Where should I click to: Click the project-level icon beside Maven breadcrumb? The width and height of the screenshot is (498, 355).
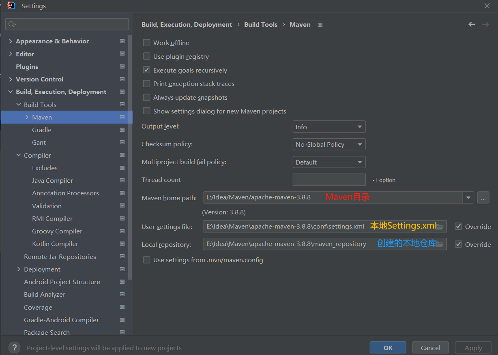click(x=320, y=25)
